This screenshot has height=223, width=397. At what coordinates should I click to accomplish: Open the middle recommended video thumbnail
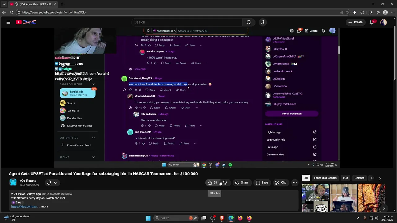(343, 198)
